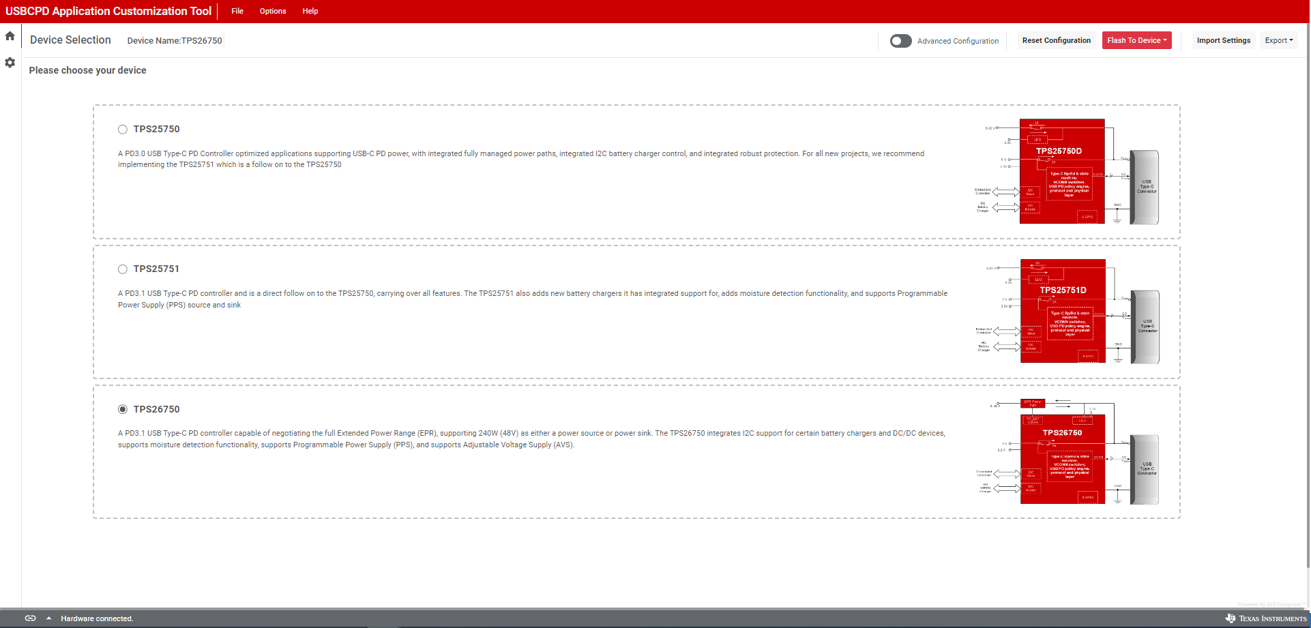Image resolution: width=1311 pixels, height=628 pixels.
Task: Click the TPS25751 device label
Action: pyautogui.click(x=156, y=269)
